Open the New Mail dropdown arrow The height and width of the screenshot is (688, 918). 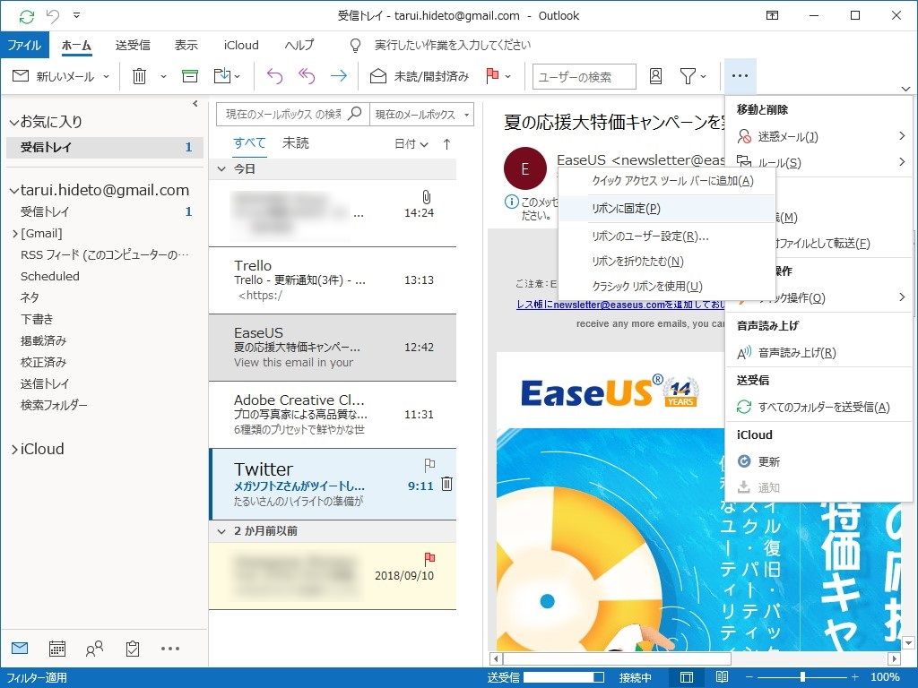[x=106, y=76]
